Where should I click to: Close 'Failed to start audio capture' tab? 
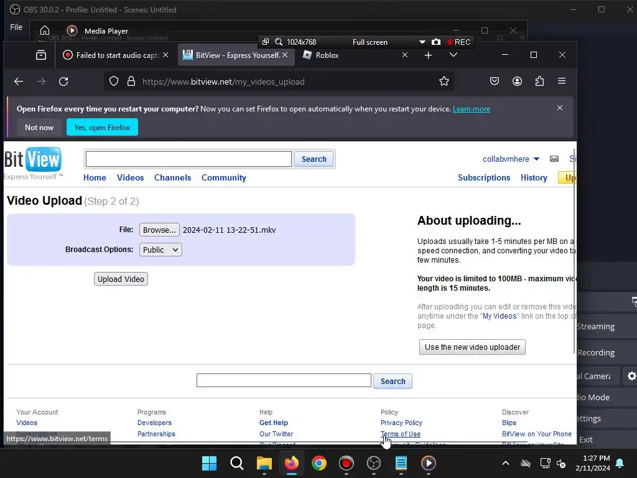click(165, 55)
